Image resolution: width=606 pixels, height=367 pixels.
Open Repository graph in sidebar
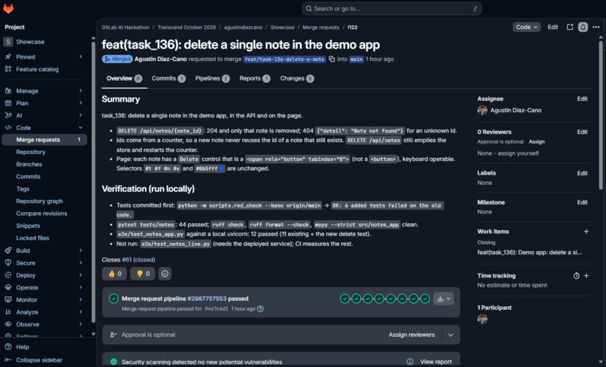pyautogui.click(x=39, y=201)
